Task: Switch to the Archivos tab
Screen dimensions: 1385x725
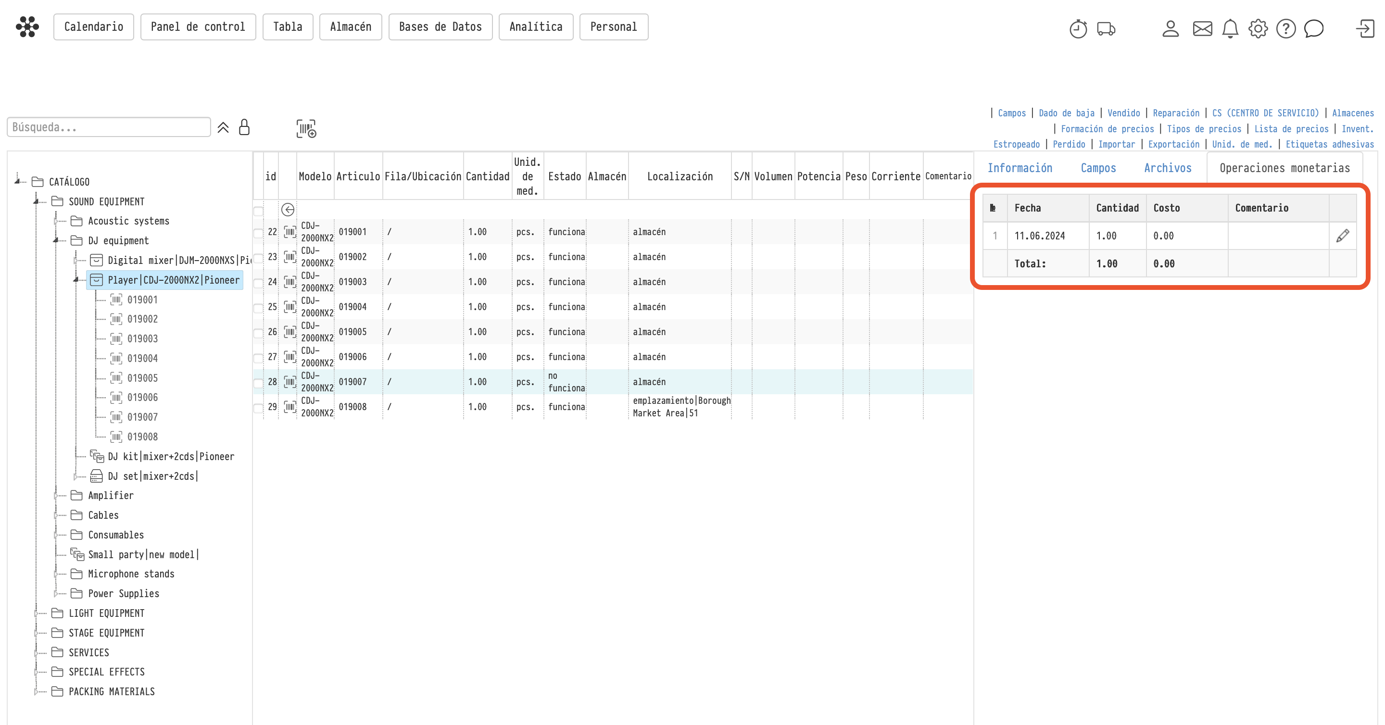Action: 1167,168
